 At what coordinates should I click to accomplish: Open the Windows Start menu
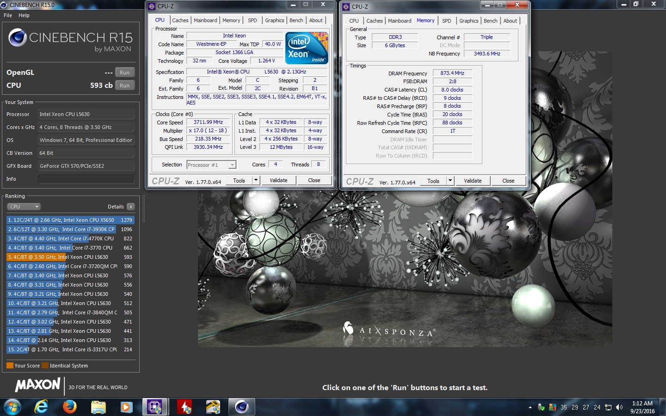[12, 407]
